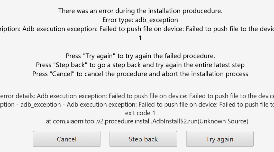Click the word 'adb_exception' after Error type

point(157,20)
